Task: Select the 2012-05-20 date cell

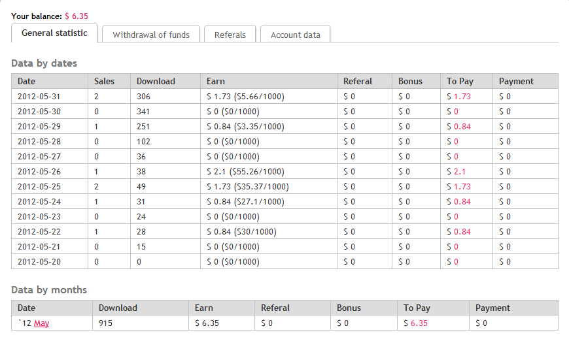Action: click(39, 262)
